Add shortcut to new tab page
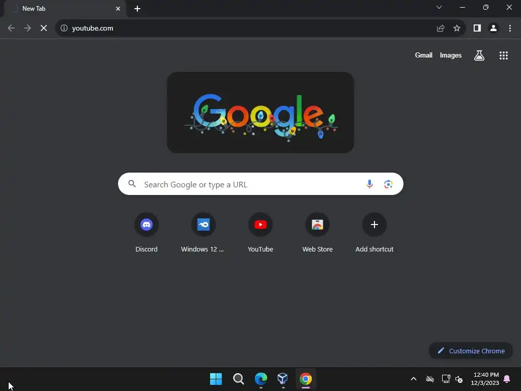The image size is (521, 391). coord(374,233)
